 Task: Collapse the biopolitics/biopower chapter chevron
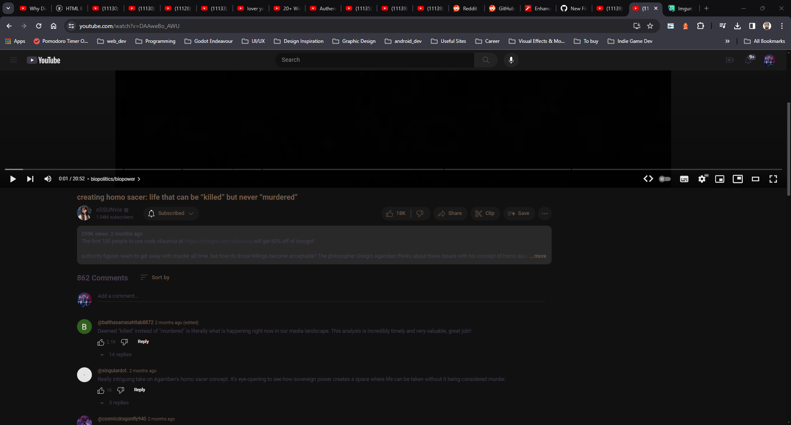(139, 179)
